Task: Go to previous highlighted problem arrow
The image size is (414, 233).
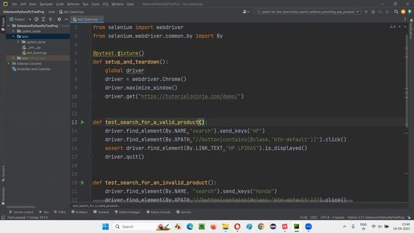Action: point(400,27)
